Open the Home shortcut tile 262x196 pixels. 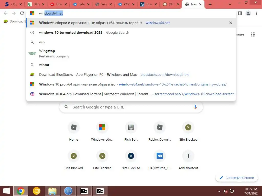tap(74, 131)
